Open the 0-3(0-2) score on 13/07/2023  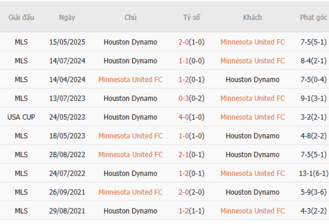pyautogui.click(x=191, y=98)
